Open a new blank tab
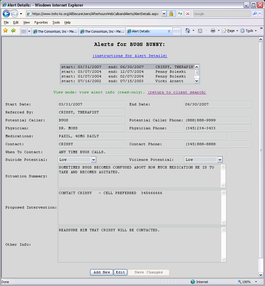 [x=177, y=32]
